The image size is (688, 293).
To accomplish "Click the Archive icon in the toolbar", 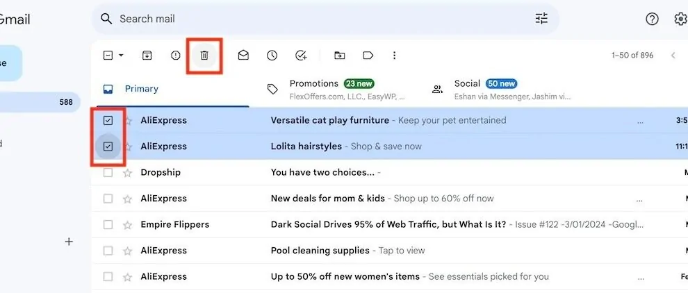I will click(147, 56).
